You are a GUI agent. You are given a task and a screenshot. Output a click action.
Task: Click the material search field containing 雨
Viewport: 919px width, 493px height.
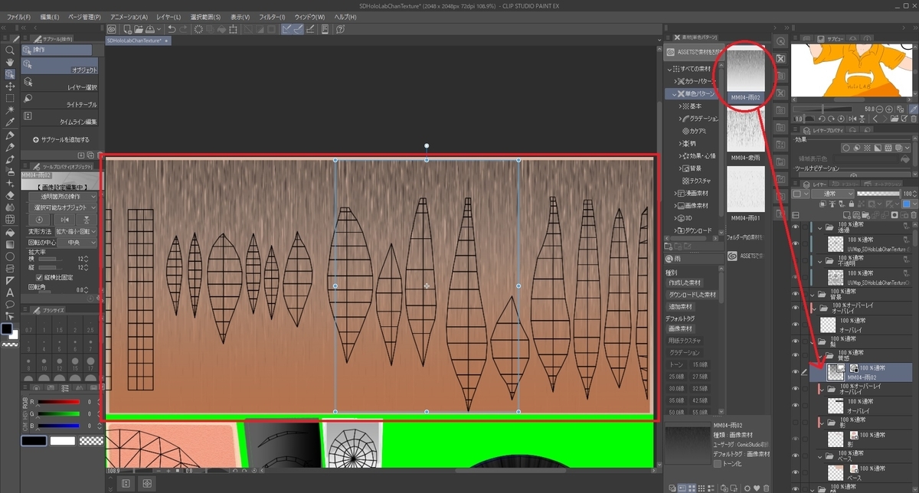click(x=693, y=259)
